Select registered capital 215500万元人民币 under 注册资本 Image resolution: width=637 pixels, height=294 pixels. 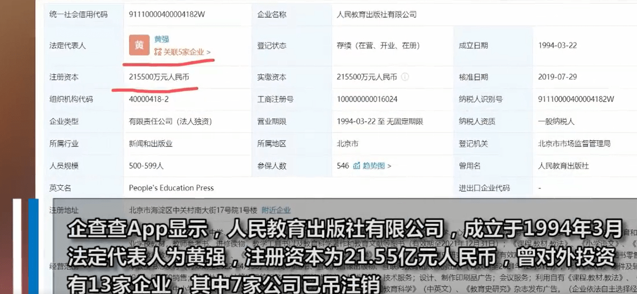tap(159, 76)
